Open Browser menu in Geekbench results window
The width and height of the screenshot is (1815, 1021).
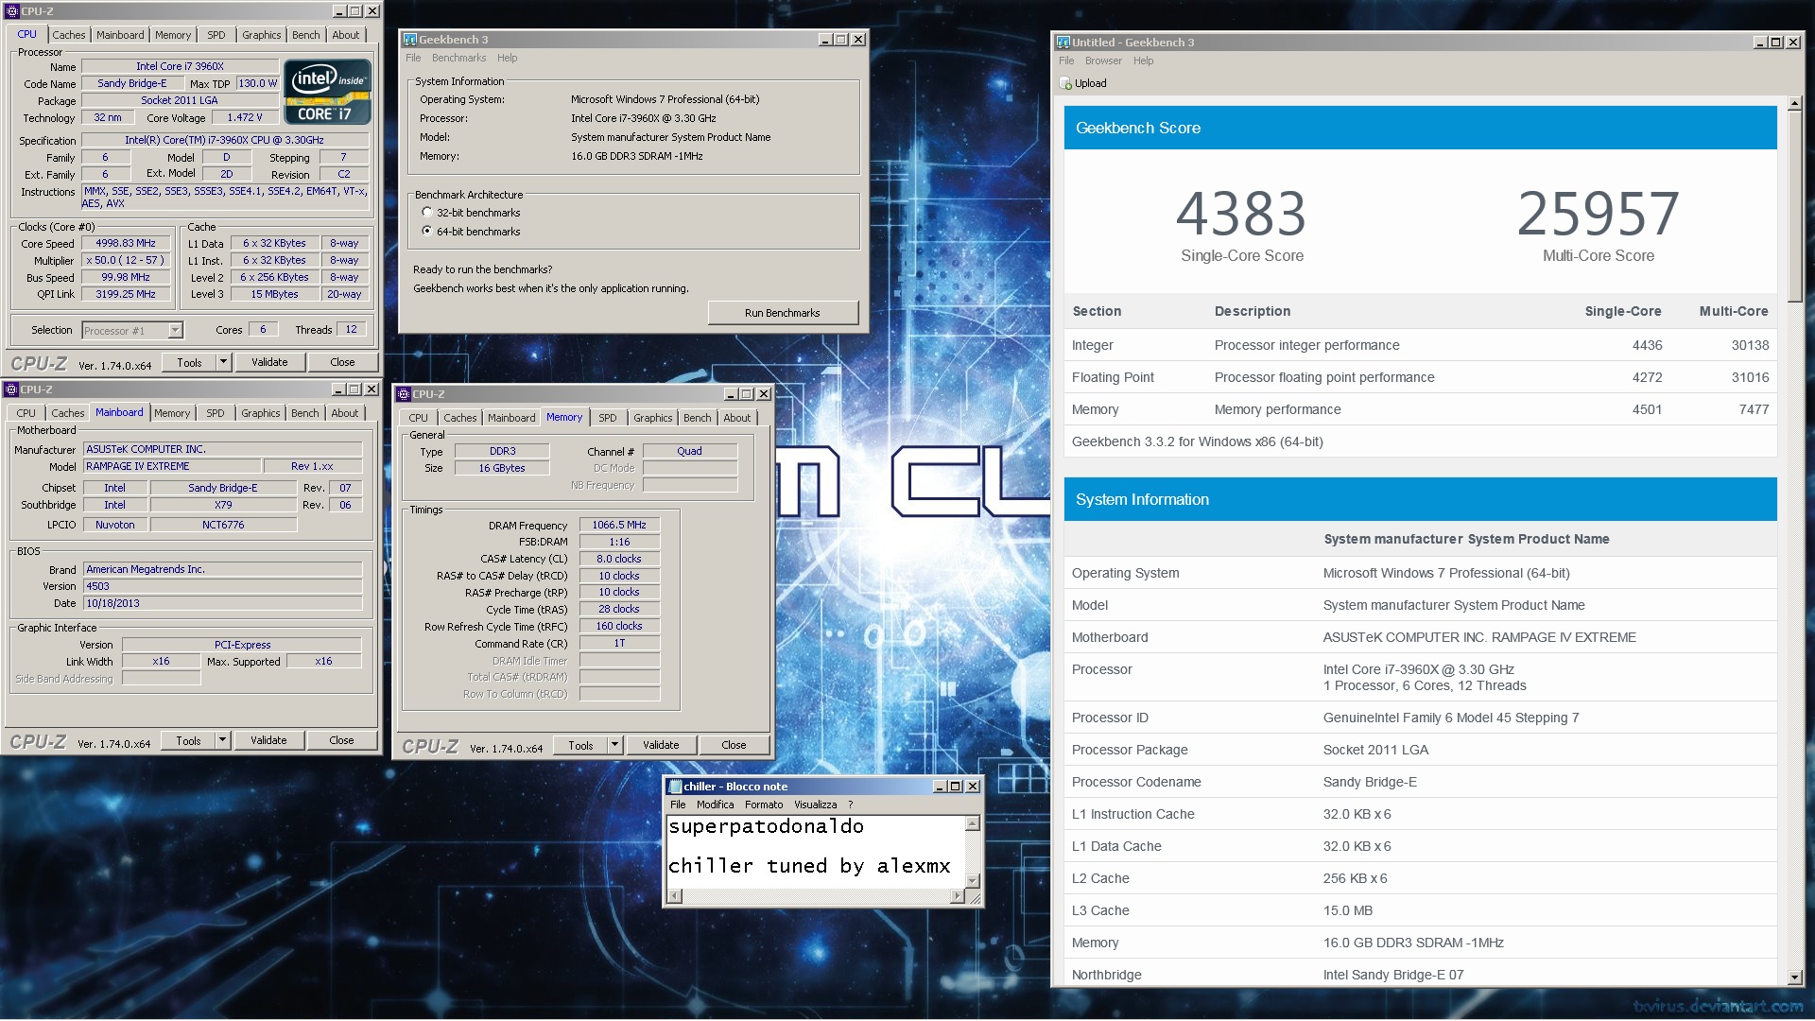[x=1103, y=61]
